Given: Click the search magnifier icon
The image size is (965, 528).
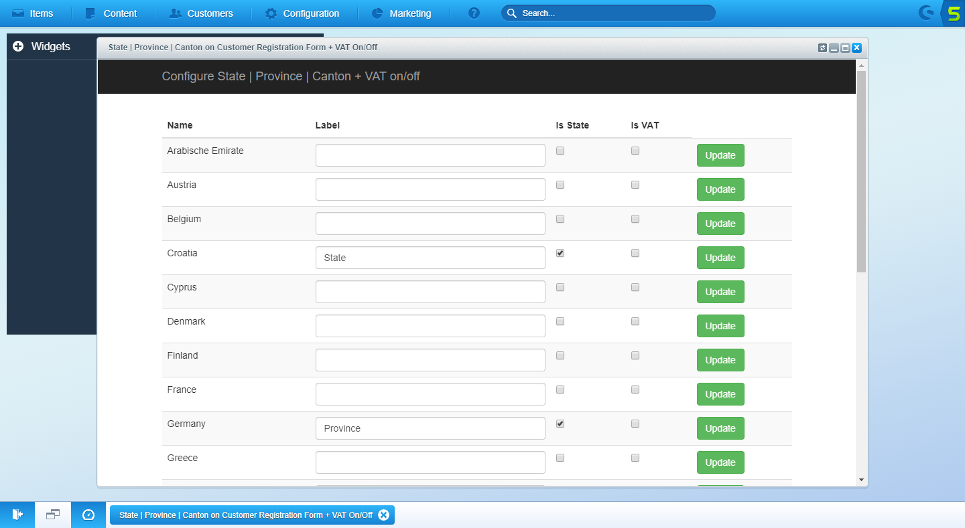Looking at the screenshot, I should 512,13.
